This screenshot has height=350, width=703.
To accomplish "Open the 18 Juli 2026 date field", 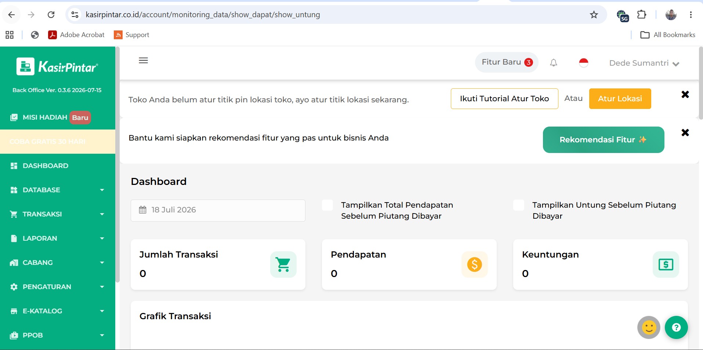I will pyautogui.click(x=218, y=211).
